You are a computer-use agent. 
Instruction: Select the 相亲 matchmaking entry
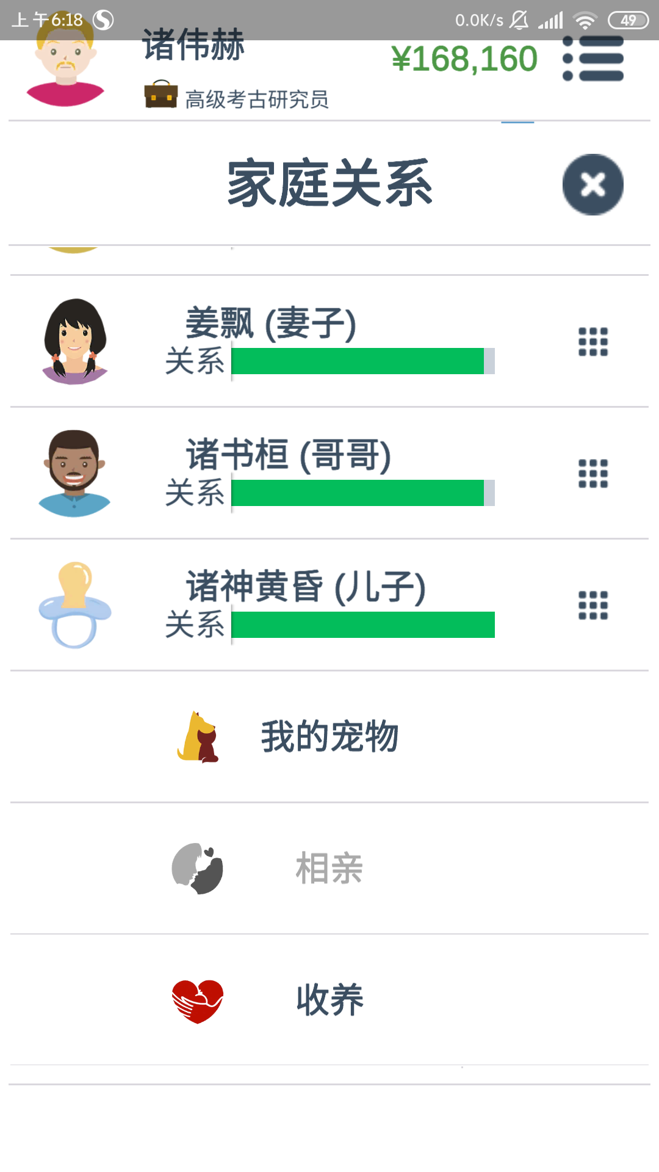click(x=329, y=869)
